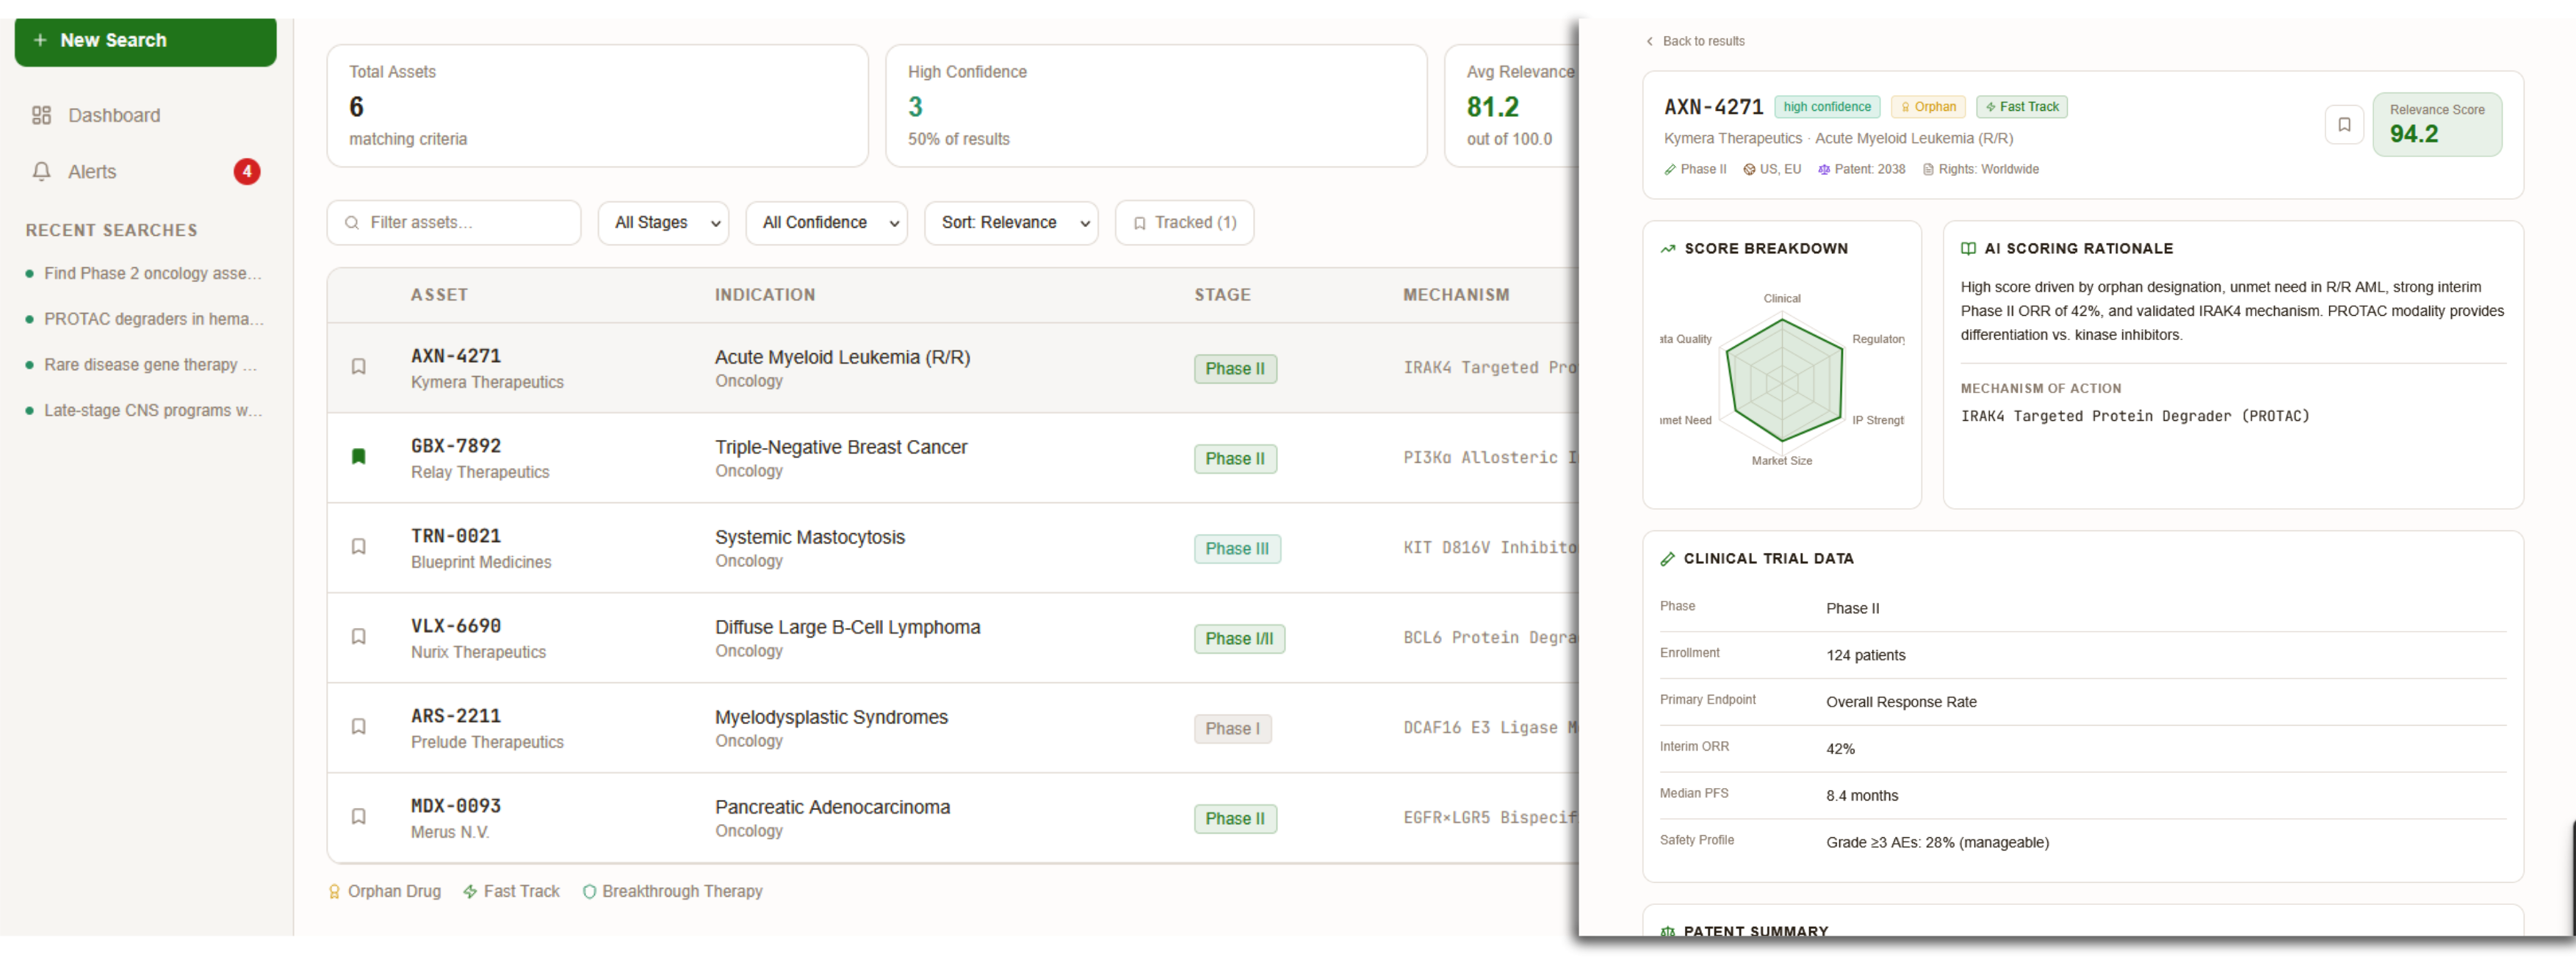Click the Rights: Worldwide document icon
The height and width of the screenshot is (957, 2576).
click(x=1928, y=170)
